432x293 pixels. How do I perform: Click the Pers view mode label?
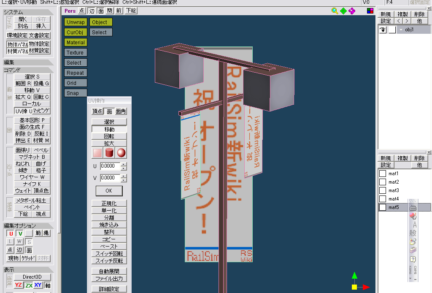70,11
